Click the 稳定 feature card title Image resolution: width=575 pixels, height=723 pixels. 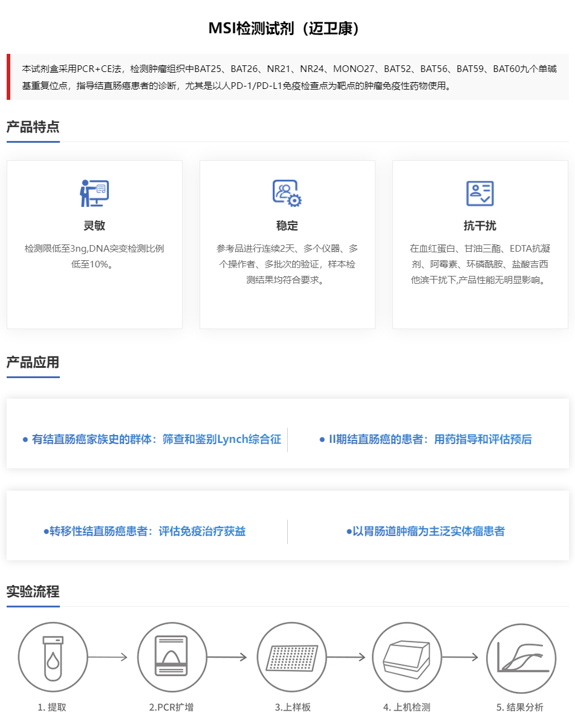(x=287, y=226)
